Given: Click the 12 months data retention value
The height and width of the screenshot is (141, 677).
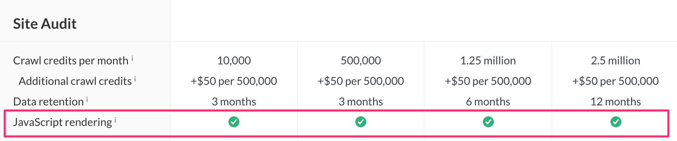Looking at the screenshot, I should pos(616,102).
